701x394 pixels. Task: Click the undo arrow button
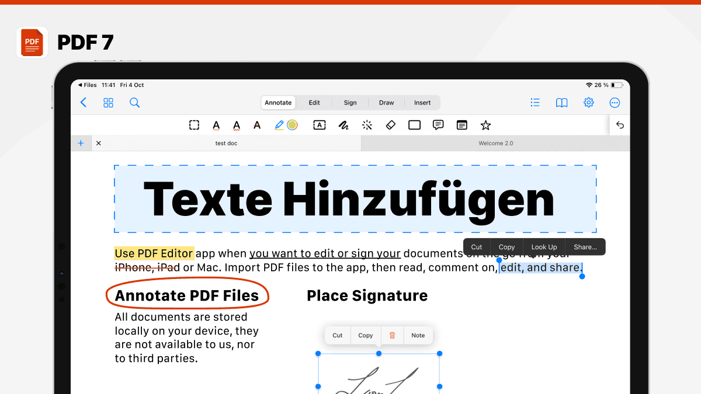pos(620,125)
